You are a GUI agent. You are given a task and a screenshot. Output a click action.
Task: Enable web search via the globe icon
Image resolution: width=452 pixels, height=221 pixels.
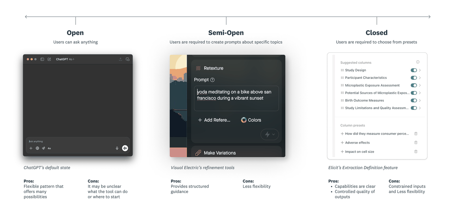point(37,148)
